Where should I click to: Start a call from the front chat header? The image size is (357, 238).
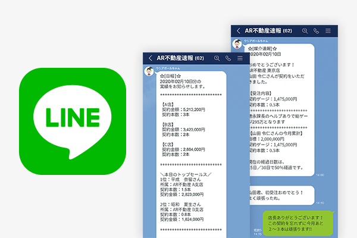pos(228,58)
